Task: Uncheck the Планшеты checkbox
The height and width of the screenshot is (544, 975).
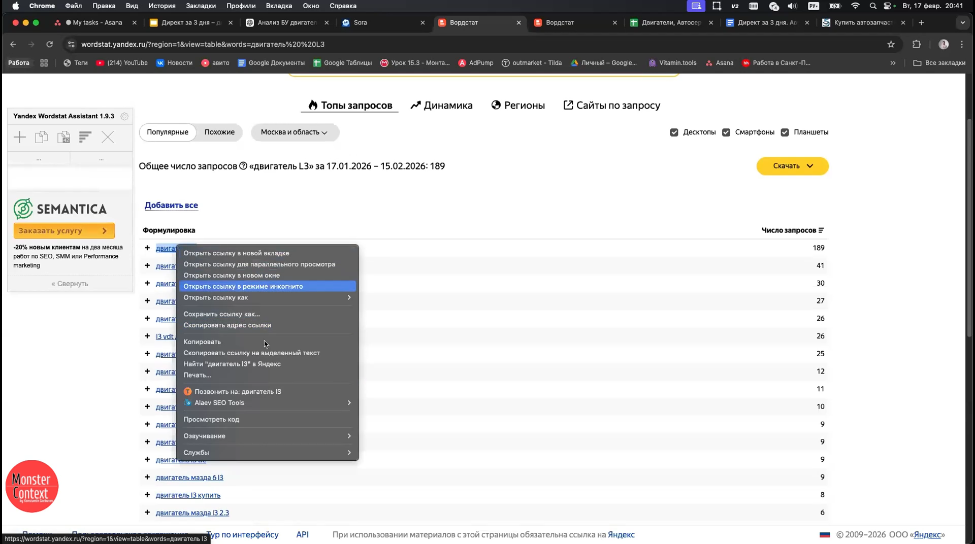Action: [x=785, y=132]
